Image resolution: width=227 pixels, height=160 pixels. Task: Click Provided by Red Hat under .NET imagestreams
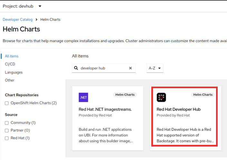[x=95, y=115]
